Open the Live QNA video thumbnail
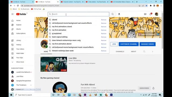 (54, 64)
